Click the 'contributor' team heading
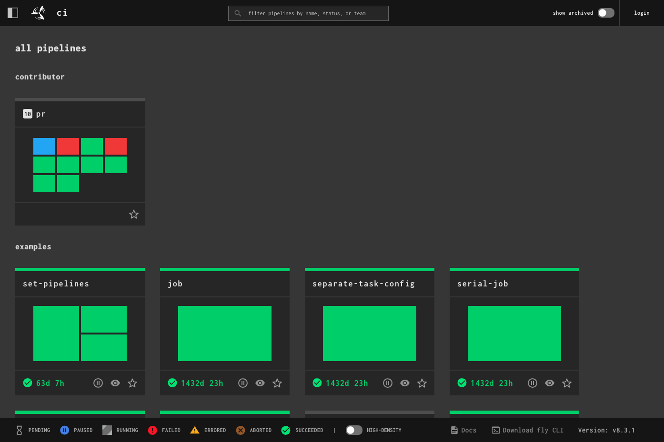This screenshot has width=664, height=442. point(40,77)
